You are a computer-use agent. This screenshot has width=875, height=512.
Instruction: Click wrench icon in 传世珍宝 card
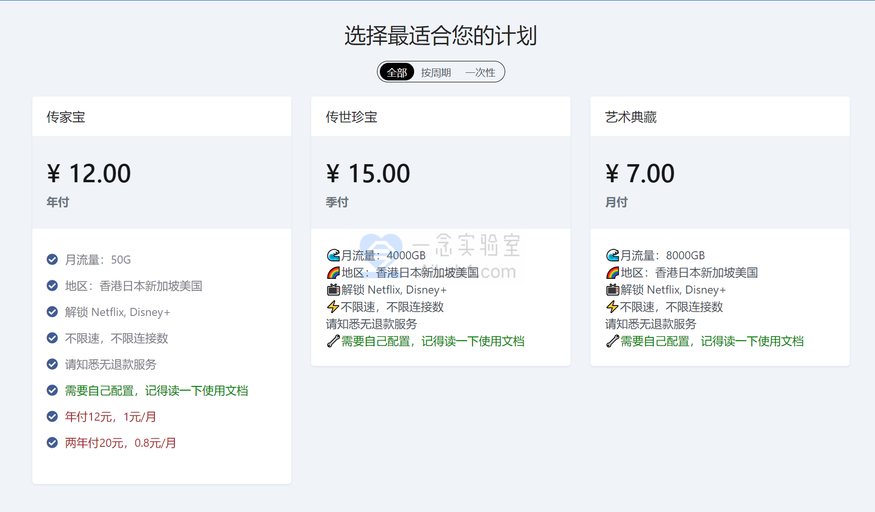point(333,341)
